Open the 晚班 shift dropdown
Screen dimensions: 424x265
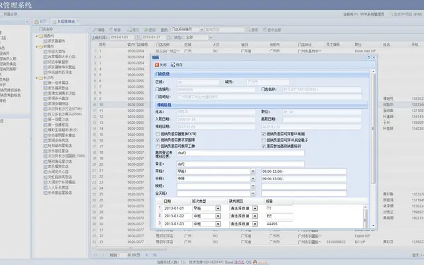click(x=253, y=186)
